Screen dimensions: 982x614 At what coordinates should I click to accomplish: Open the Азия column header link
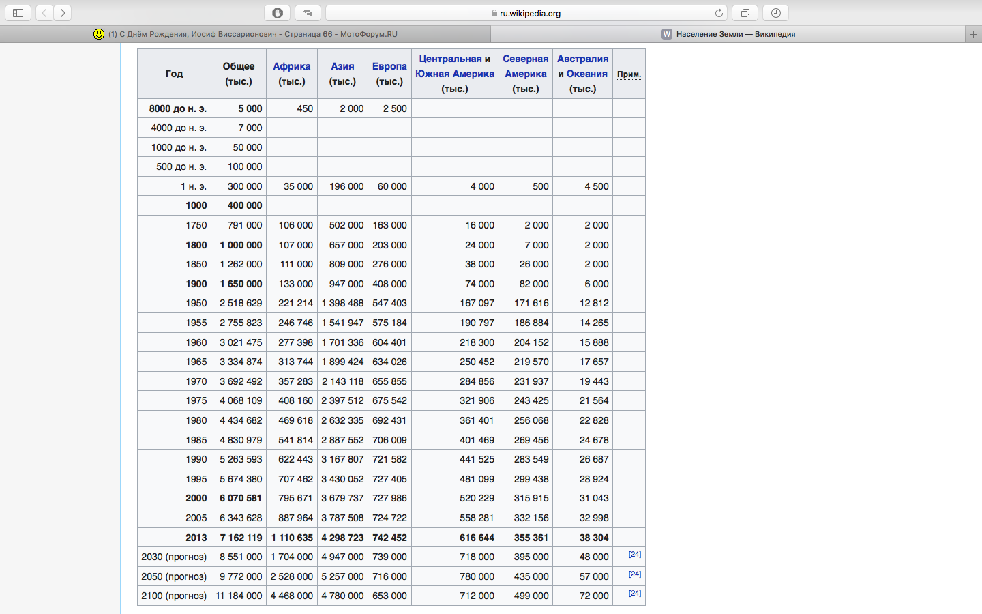click(x=342, y=66)
